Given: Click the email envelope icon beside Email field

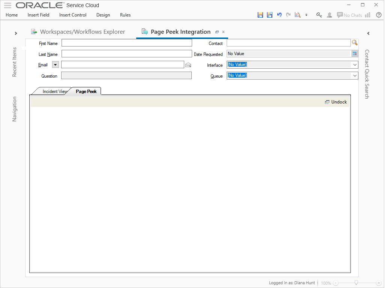Looking at the screenshot, I should (x=188, y=64).
